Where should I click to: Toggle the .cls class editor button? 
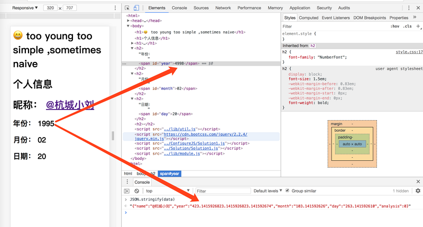tap(407, 26)
